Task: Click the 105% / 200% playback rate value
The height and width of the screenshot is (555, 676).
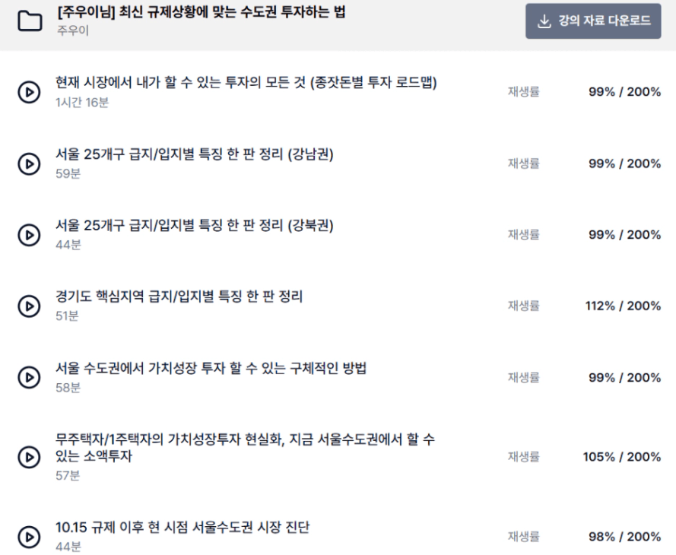Action: coord(623,457)
